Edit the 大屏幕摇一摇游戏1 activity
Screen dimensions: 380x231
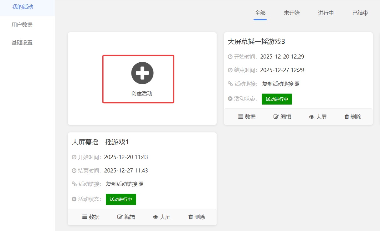point(126,217)
